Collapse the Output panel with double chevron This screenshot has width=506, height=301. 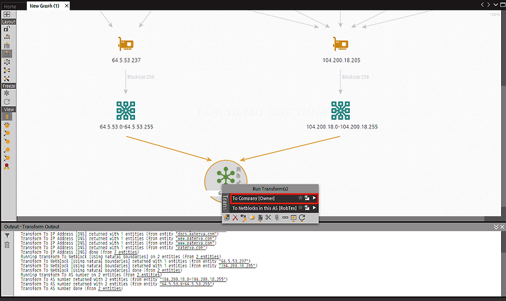pyautogui.click(x=496, y=227)
